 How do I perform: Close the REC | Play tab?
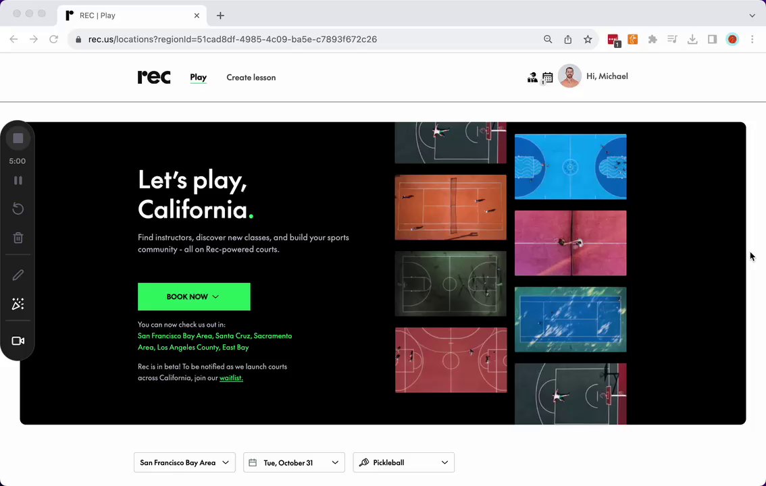pyautogui.click(x=197, y=16)
